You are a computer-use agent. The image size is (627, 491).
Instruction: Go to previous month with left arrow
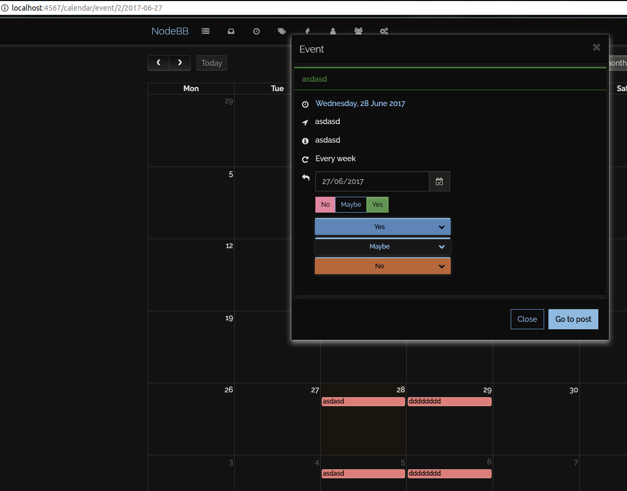tap(158, 63)
